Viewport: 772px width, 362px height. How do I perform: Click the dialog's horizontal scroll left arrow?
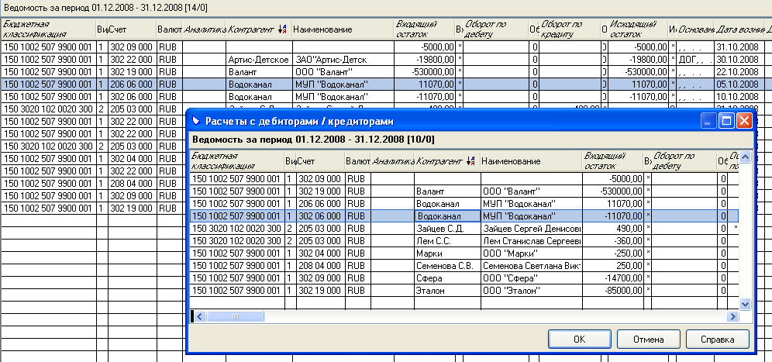tap(200, 317)
